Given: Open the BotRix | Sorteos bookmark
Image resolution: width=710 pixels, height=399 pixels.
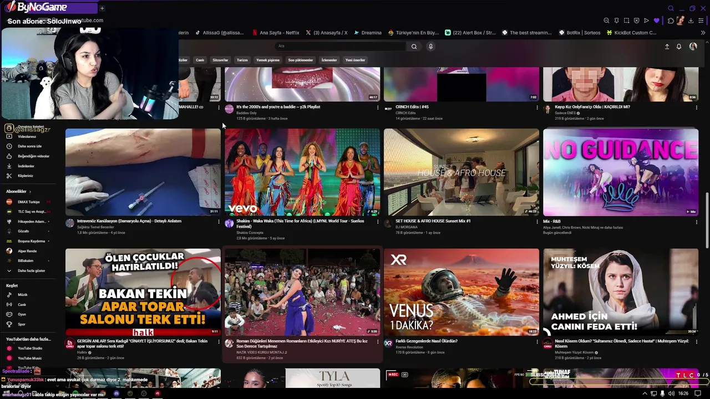Looking at the screenshot, I should click(579, 33).
